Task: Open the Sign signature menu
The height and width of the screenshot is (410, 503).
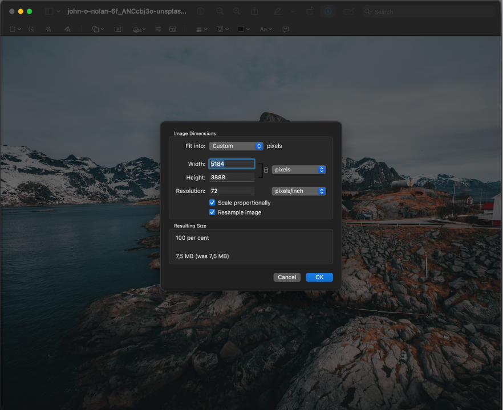Action: 139,30
